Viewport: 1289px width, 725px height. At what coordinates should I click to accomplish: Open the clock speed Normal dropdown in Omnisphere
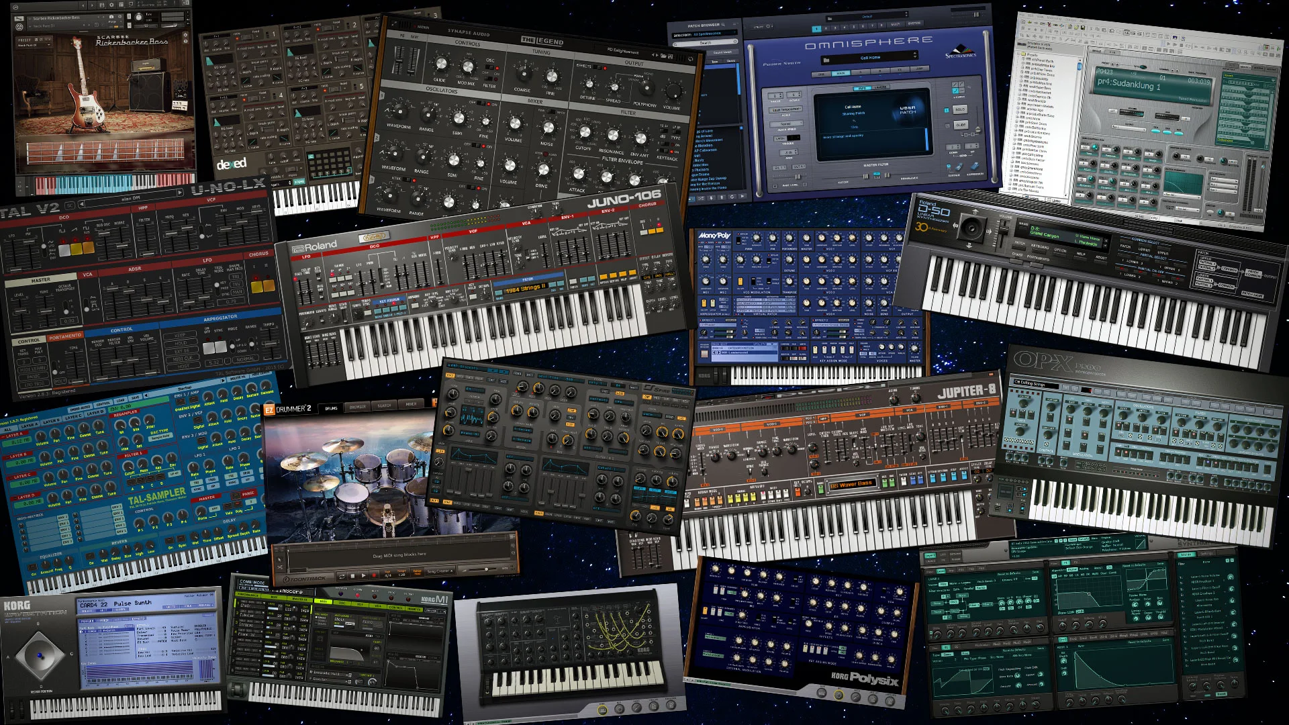[x=786, y=124]
